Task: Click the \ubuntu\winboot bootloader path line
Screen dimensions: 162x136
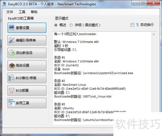Action: pyautogui.click(x=84, y=120)
